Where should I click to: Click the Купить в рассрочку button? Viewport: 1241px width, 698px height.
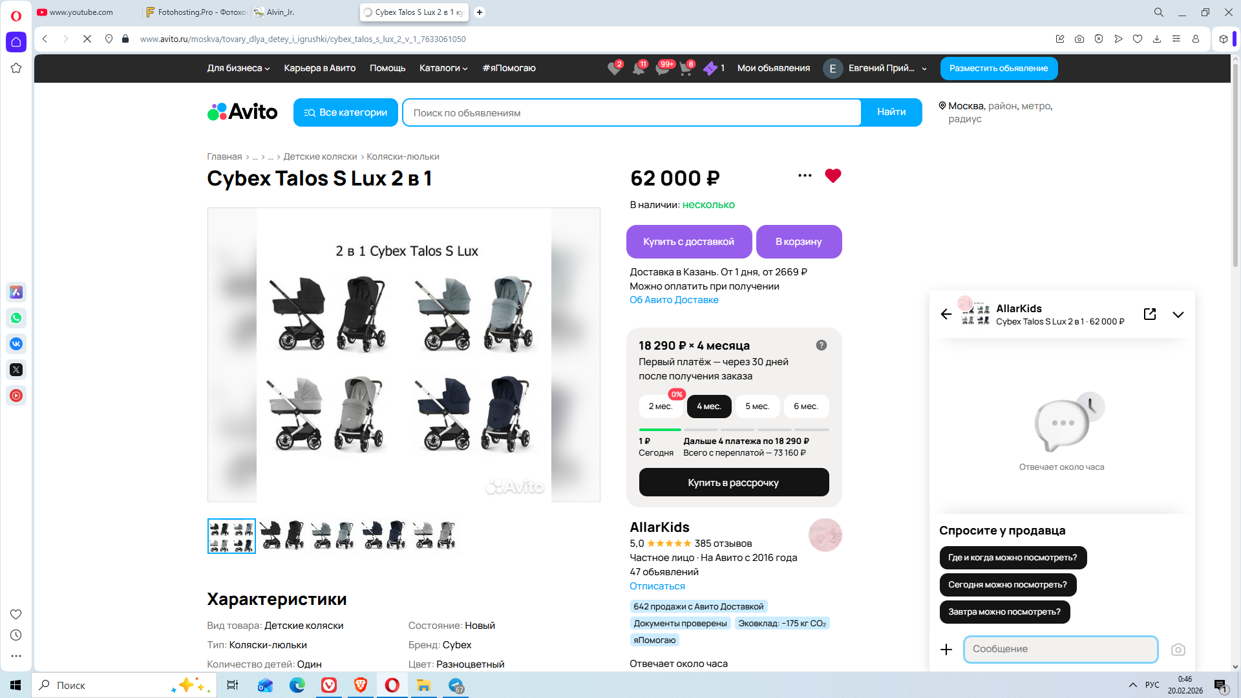click(734, 483)
